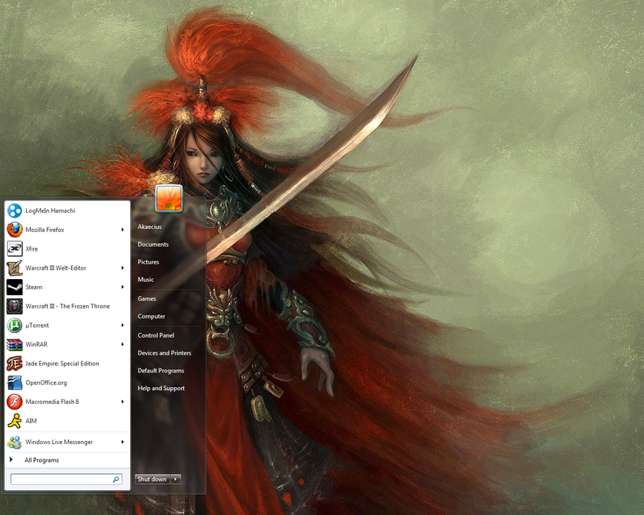Open the shutdown options arrow menu
The image size is (644, 515).
point(176,480)
